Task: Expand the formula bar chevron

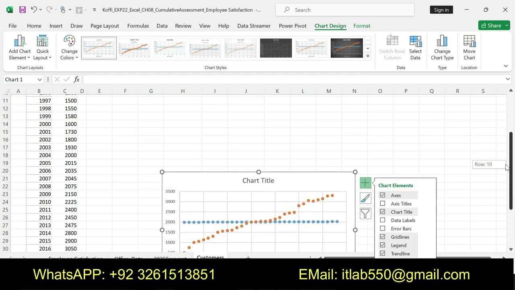Action: (508, 79)
